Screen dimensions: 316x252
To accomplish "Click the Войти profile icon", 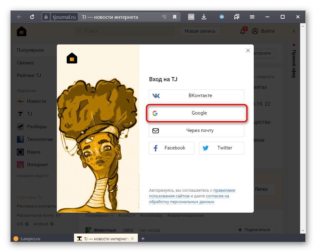I will (x=255, y=31).
